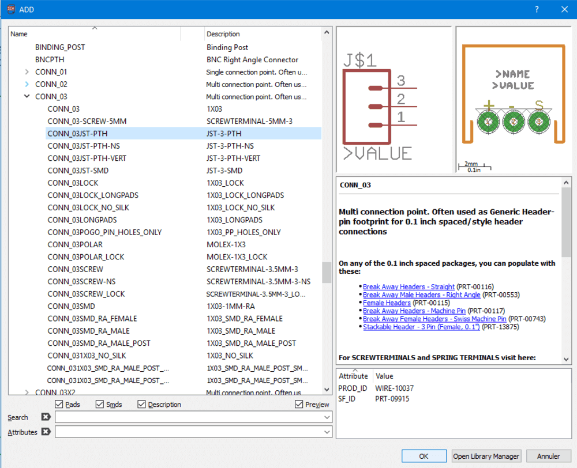Click the help question mark in title bar
577x468 pixels.
coord(537,9)
